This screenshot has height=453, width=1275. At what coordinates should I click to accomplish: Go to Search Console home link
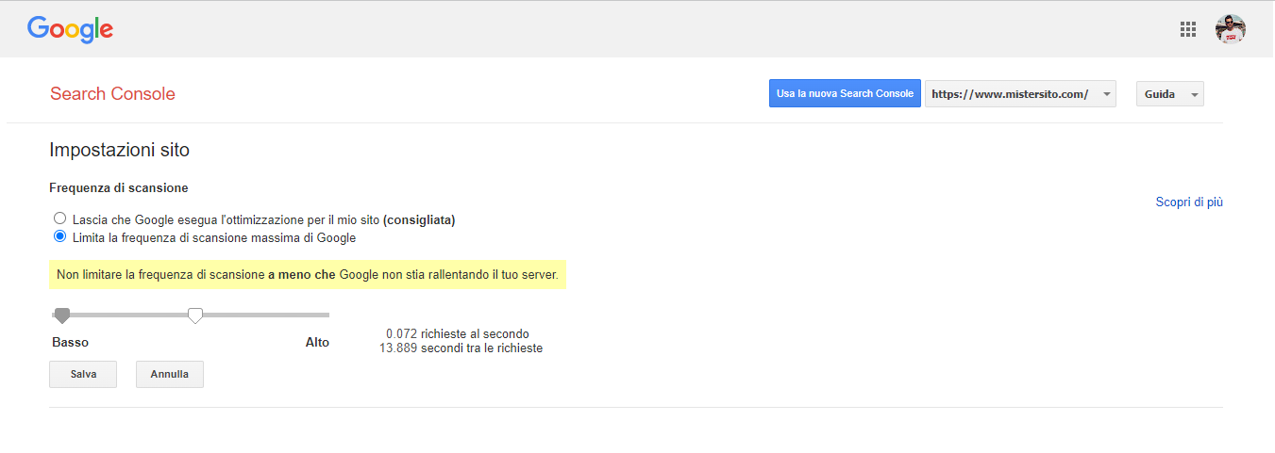[112, 93]
